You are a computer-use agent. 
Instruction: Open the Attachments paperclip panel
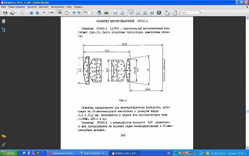(x=4, y=145)
